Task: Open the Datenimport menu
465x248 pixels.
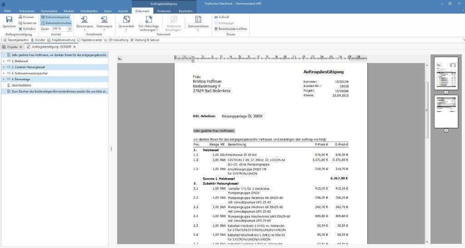Action: [x=84, y=23]
